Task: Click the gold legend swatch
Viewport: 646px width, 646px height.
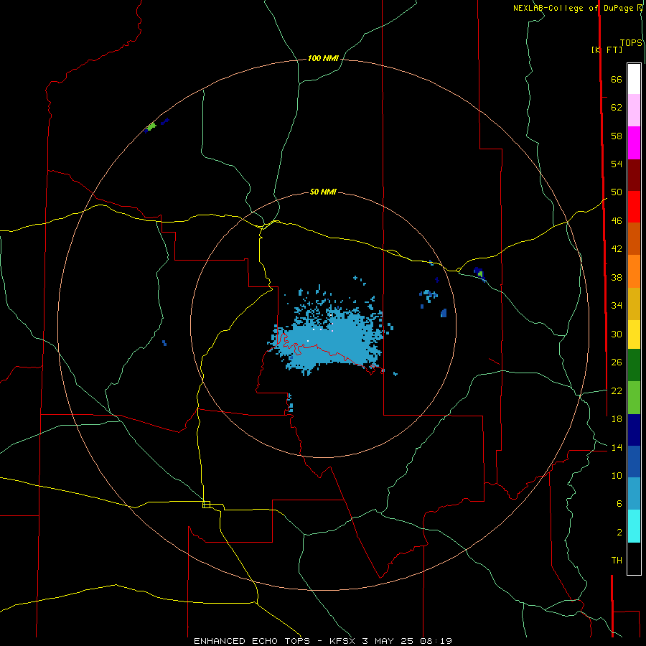Action: pos(634,304)
